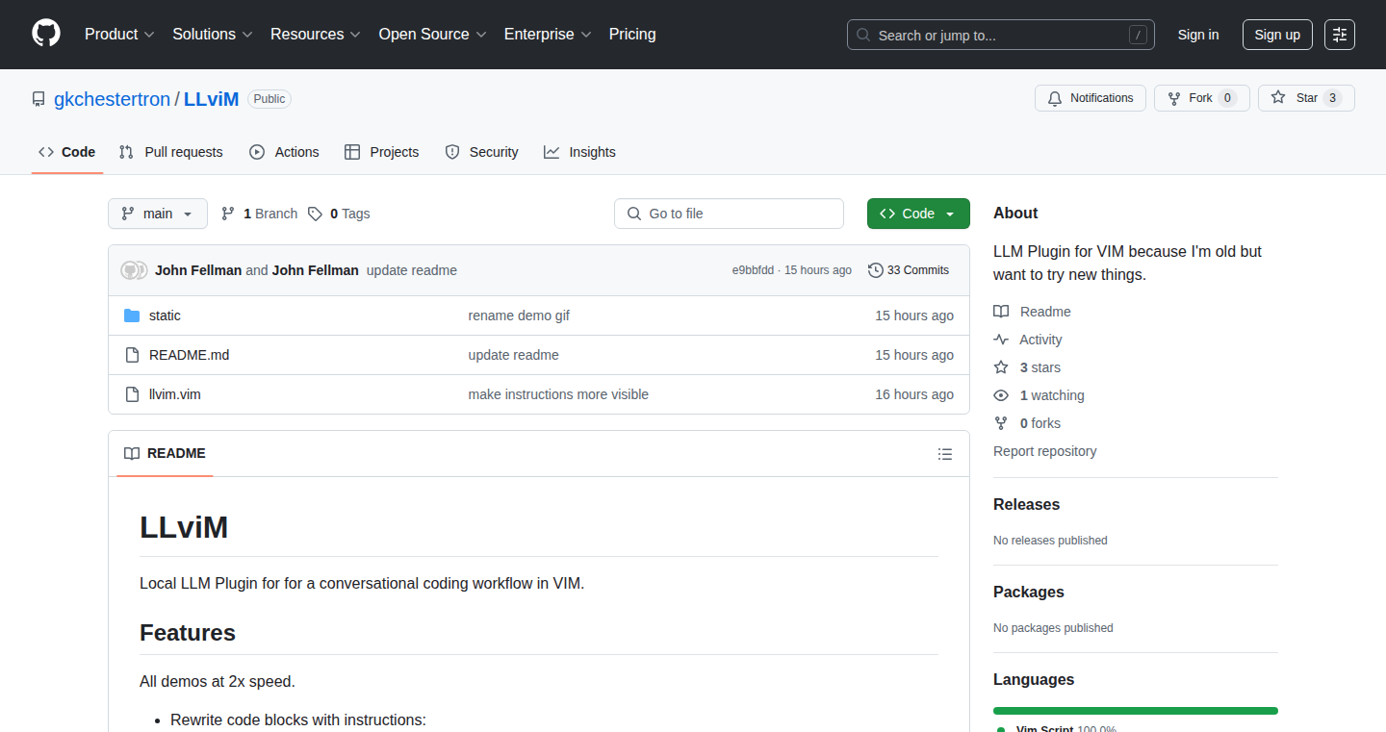1386x732 pixels.
Task: View the 33 Commits history
Action: coord(909,270)
